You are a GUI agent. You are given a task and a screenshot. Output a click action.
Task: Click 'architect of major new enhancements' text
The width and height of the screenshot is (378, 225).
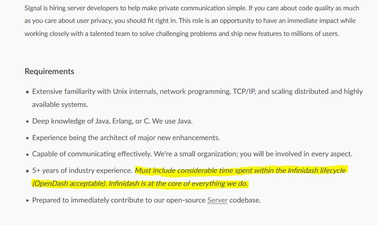point(160,138)
